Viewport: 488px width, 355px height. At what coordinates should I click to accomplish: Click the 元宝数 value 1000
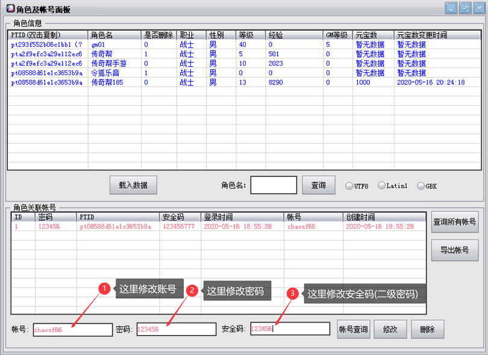(x=363, y=82)
